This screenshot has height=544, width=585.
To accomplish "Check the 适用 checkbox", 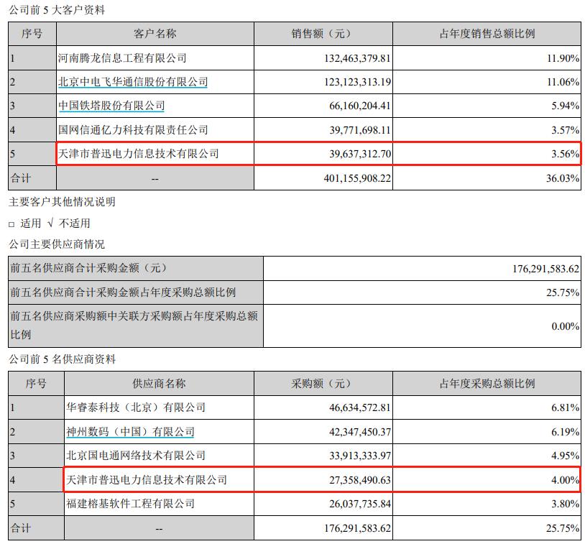I will [11, 223].
